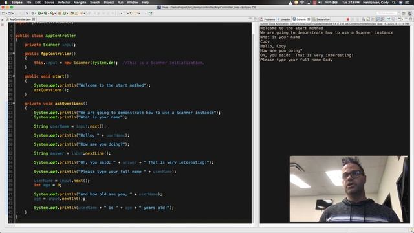Toggle Show Console on standard out

tap(377, 19)
